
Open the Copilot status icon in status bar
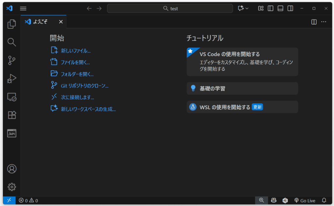coord(274,200)
